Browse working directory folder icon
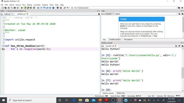The width and height of the screenshot is (184, 103). 179,8
